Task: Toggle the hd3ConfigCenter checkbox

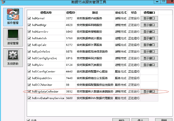Action: coord(29,71)
